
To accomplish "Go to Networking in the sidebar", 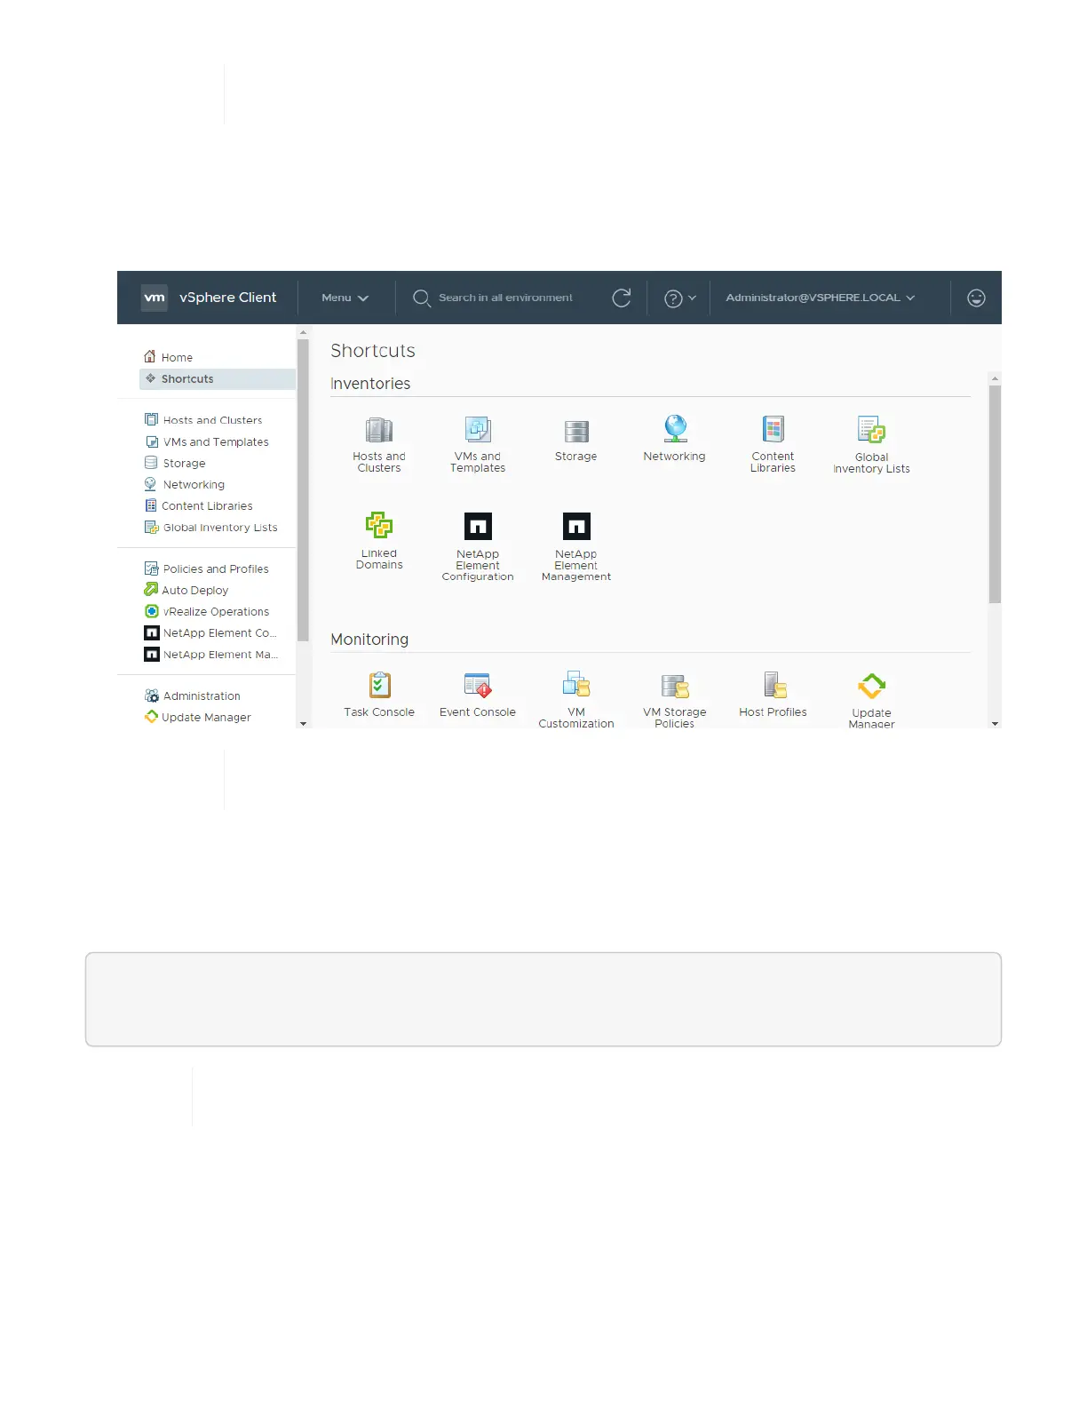I will tap(185, 484).
